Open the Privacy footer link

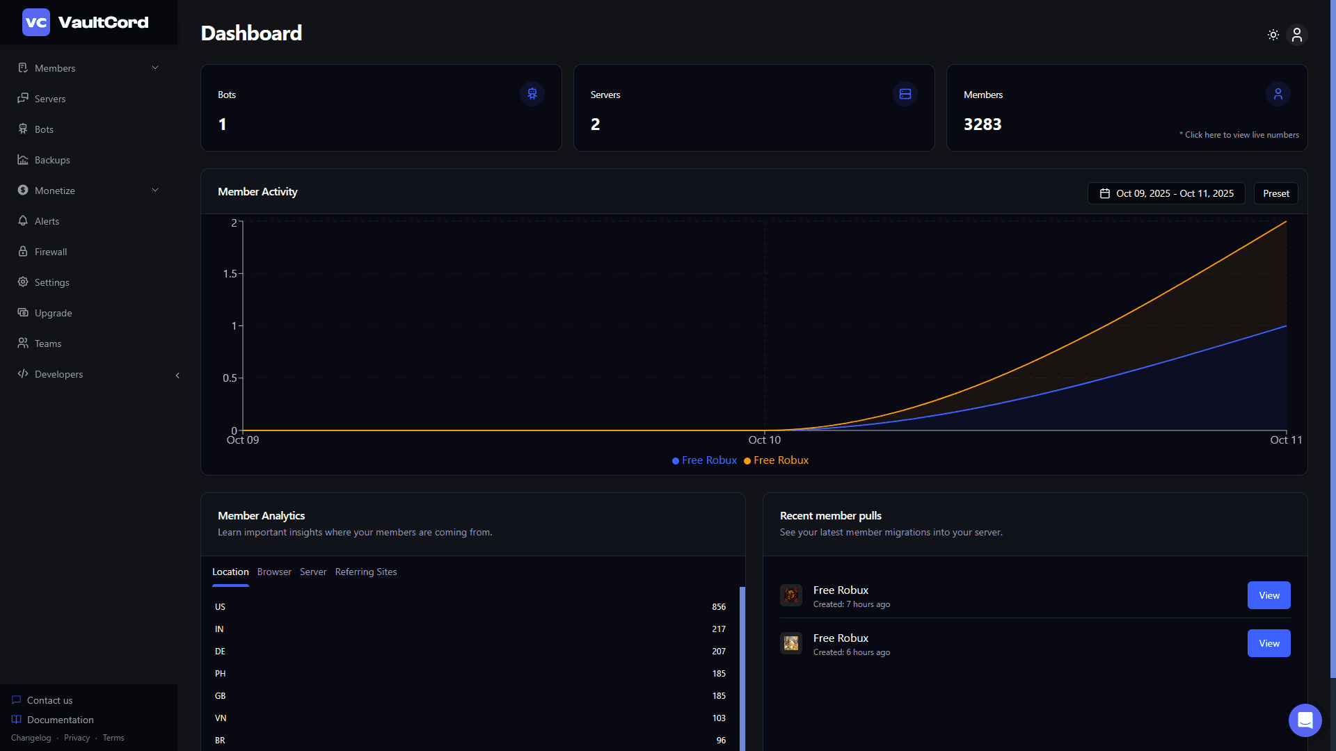[77, 738]
